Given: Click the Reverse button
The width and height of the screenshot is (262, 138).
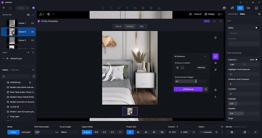Looking at the screenshot, I should pyautogui.click(x=201, y=68).
